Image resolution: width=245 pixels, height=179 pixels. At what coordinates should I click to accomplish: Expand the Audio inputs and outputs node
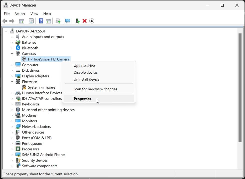[x=12, y=37]
